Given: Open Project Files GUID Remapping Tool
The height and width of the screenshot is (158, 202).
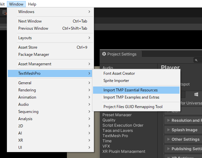Looking at the screenshot, I should coord(136,107).
